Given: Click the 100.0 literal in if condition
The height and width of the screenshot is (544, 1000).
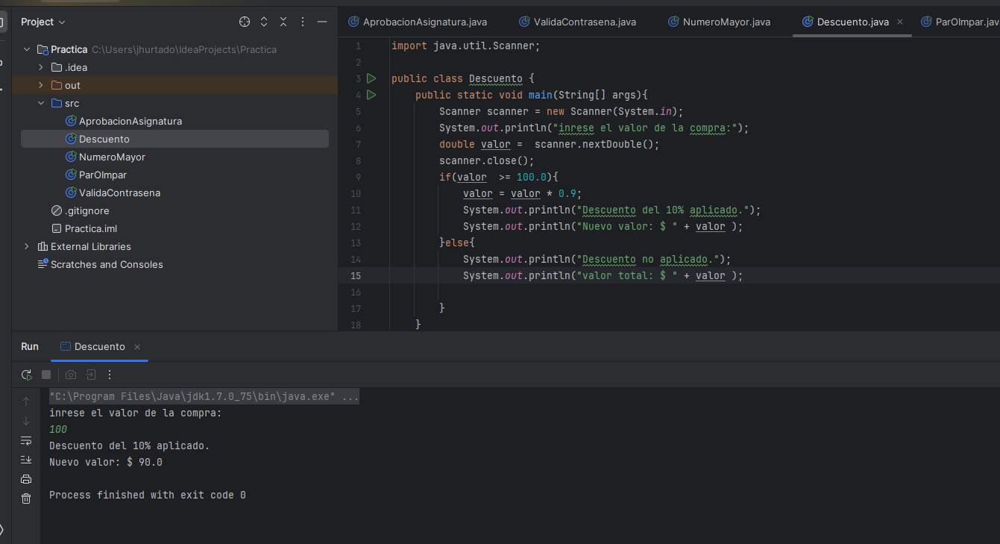Looking at the screenshot, I should 532,177.
